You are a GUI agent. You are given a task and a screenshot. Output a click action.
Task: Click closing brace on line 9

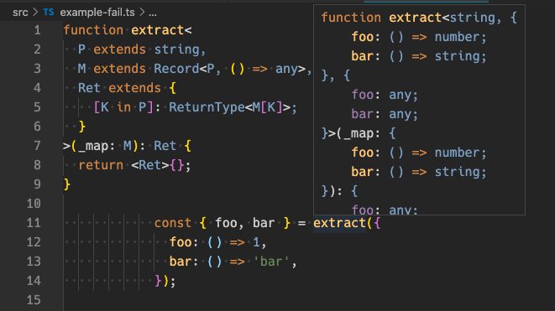click(x=67, y=184)
